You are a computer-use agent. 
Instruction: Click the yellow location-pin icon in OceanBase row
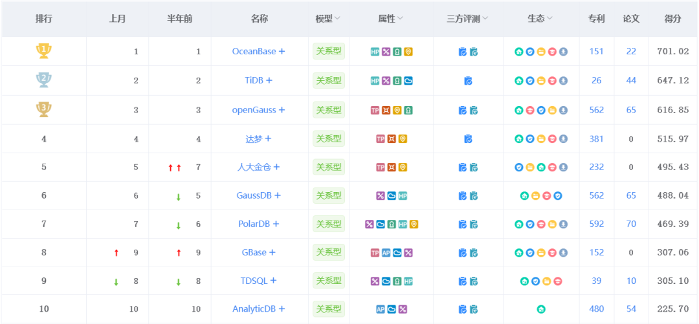408,52
